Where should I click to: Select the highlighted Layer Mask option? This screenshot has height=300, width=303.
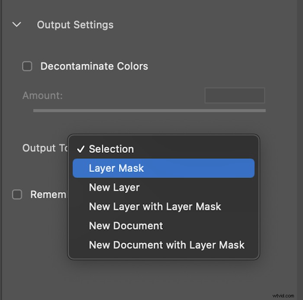tap(164, 168)
